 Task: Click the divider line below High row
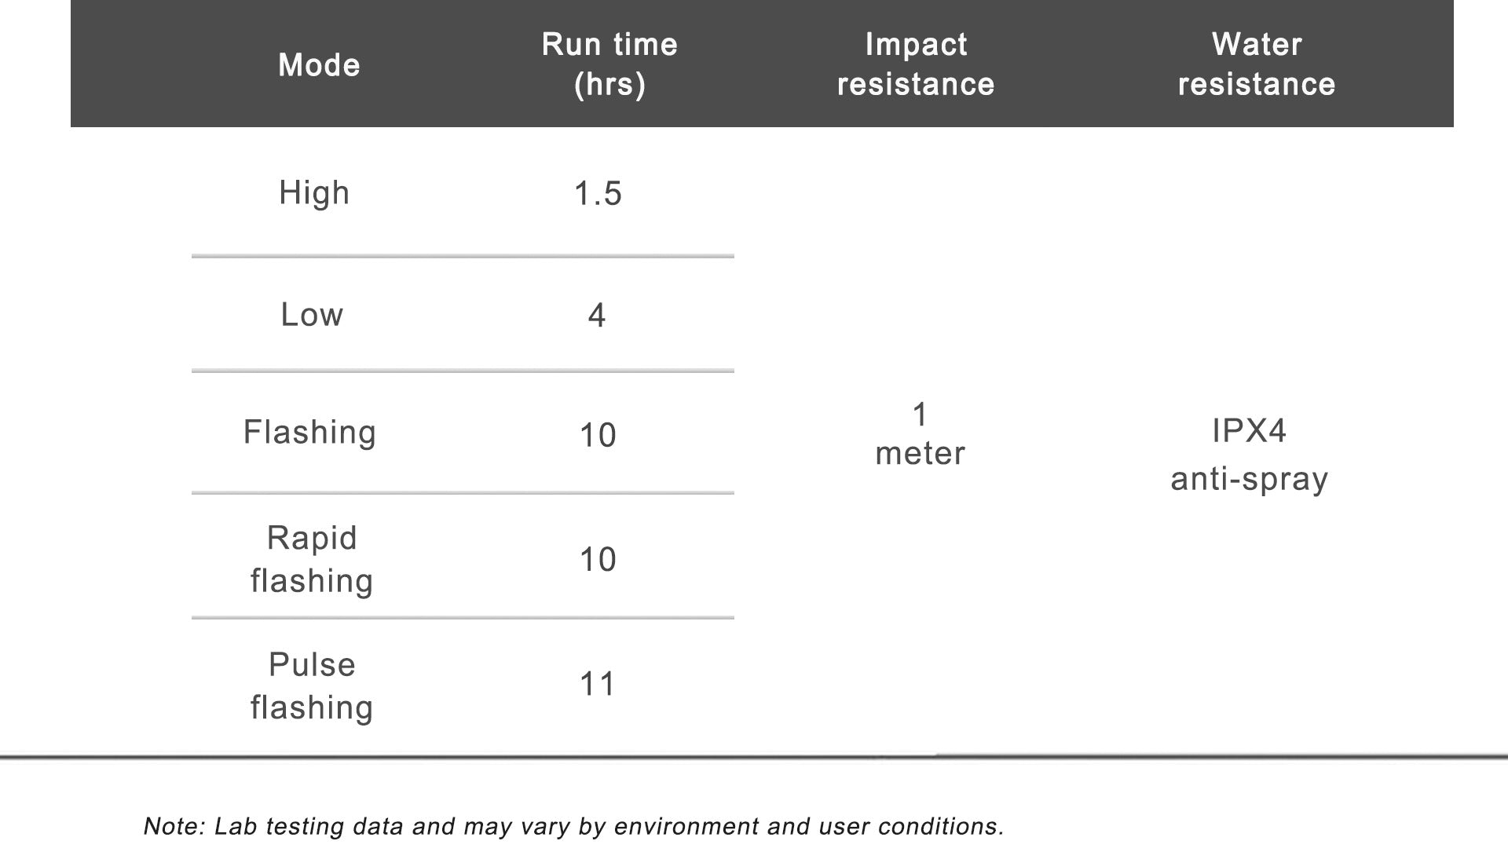click(x=463, y=256)
